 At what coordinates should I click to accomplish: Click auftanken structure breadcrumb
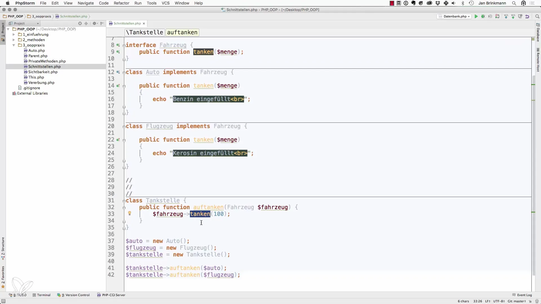pyautogui.click(x=182, y=32)
